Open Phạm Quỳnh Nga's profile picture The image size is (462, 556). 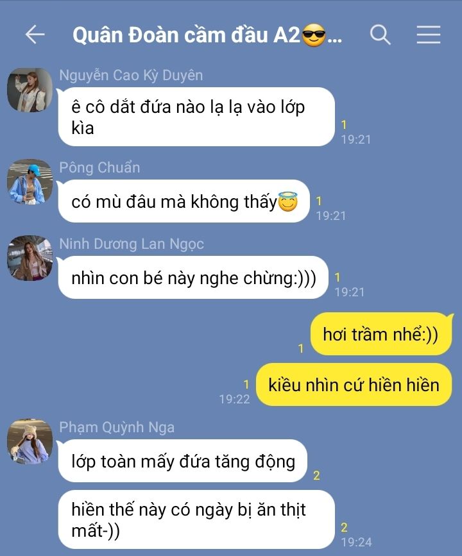tap(30, 441)
